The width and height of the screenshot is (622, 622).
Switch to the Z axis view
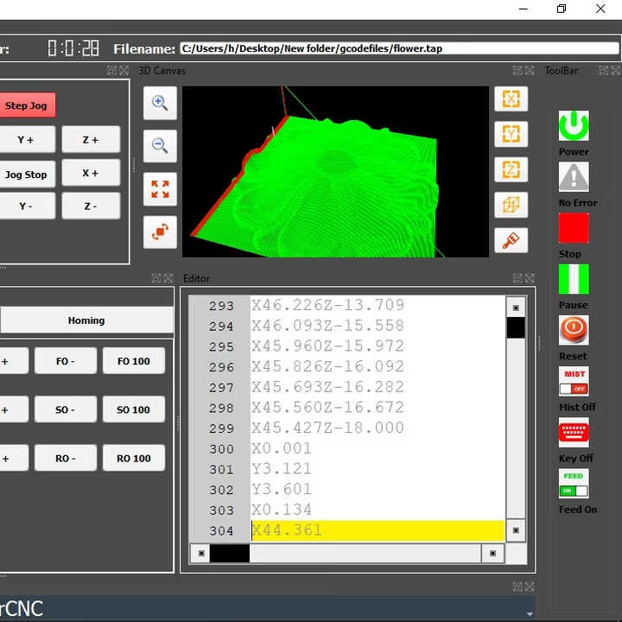tap(511, 169)
